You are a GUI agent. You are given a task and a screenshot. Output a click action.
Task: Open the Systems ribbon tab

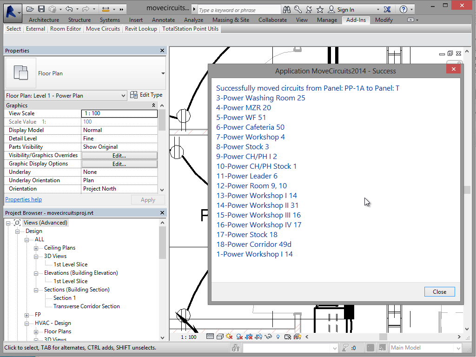[110, 20]
